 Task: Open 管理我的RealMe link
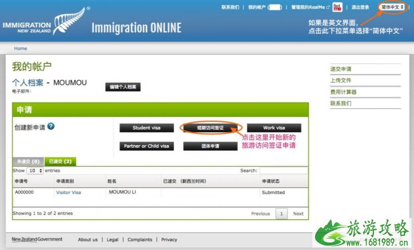pos(310,7)
